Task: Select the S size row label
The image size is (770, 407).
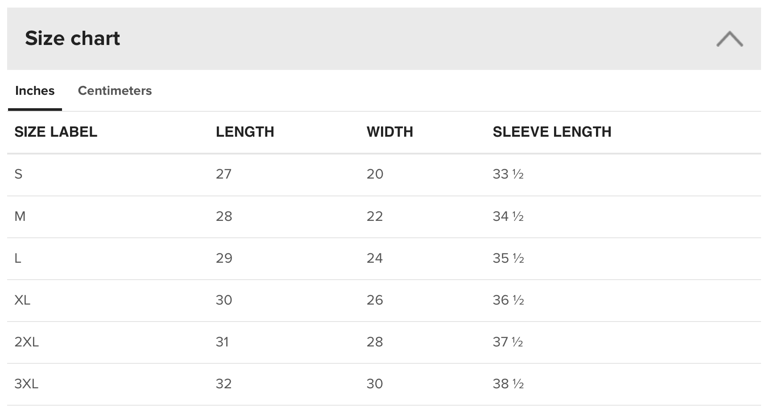Action: 18,174
